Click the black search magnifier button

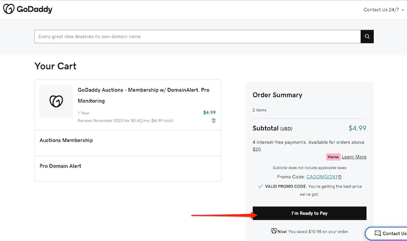pyautogui.click(x=367, y=37)
